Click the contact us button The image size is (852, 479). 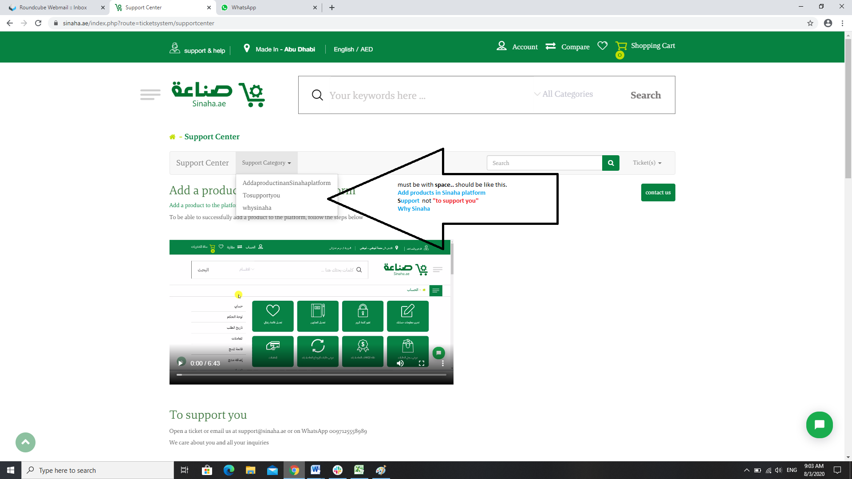click(x=658, y=192)
